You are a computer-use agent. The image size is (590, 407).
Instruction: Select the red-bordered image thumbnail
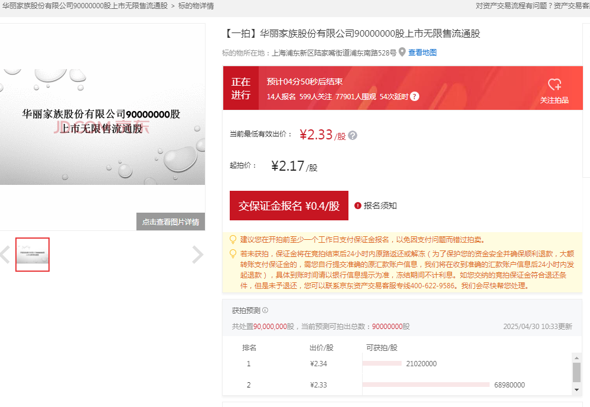(x=32, y=255)
